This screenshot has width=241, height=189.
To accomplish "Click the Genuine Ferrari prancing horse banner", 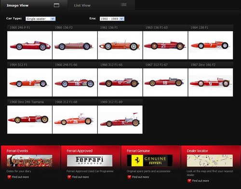I will pyautogui.click(x=149, y=161).
